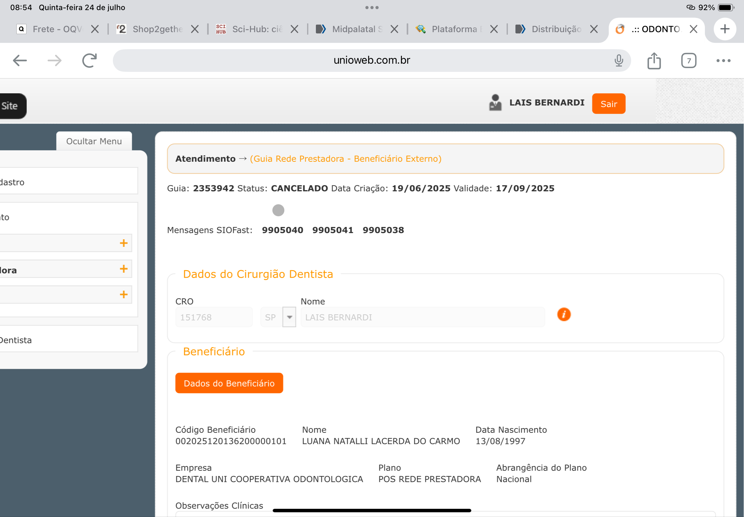The height and width of the screenshot is (517, 744).
Task: Open browser three-dot overflow menu
Action: (x=723, y=61)
